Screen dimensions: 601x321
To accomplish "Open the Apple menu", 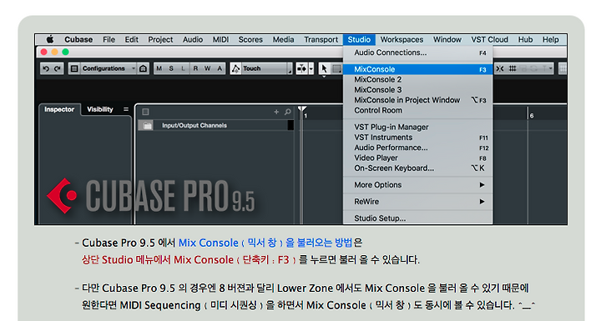I will [x=50, y=39].
